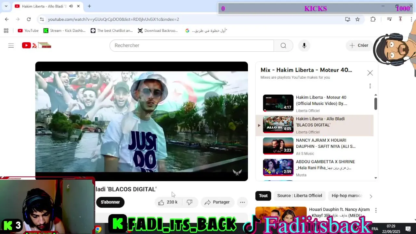
Task: Play Hakim Liberta - Moteur 40 thumbnail
Action: click(x=278, y=103)
